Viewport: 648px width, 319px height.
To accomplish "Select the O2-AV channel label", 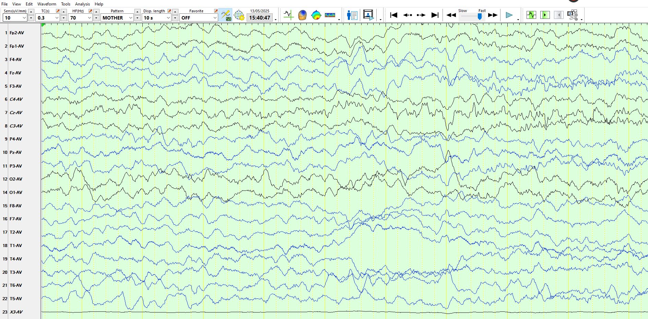I will click(x=16, y=179).
